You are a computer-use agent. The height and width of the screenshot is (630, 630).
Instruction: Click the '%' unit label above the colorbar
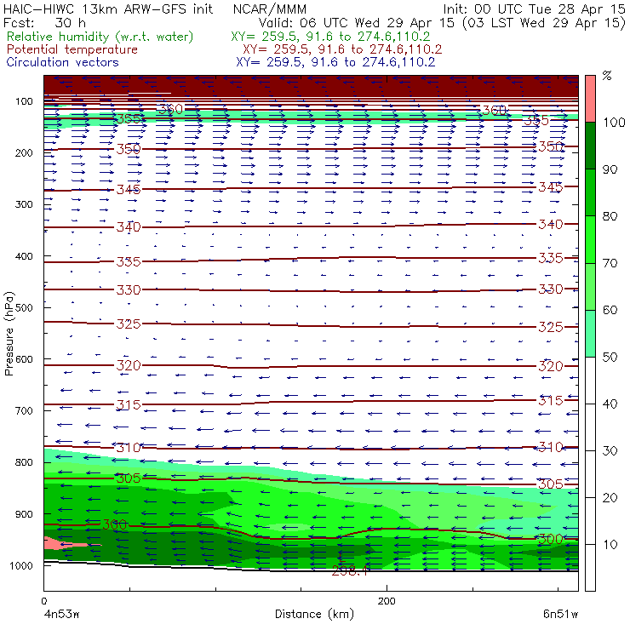(607, 76)
